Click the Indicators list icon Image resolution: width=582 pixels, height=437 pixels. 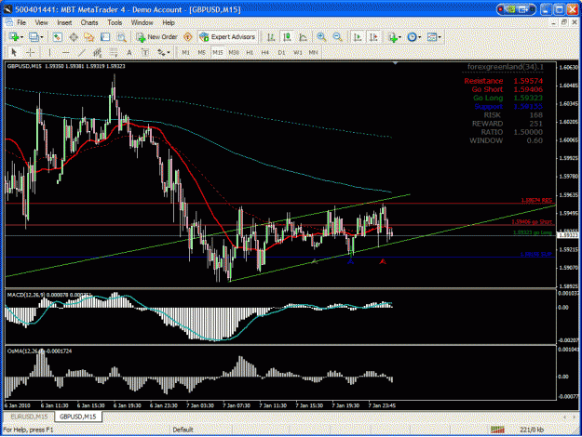click(x=392, y=37)
